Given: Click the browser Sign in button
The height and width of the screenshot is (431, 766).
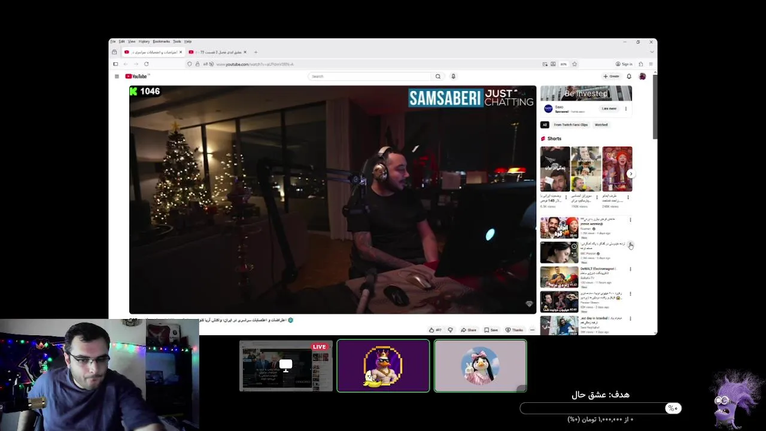Looking at the screenshot, I should 624,64.
